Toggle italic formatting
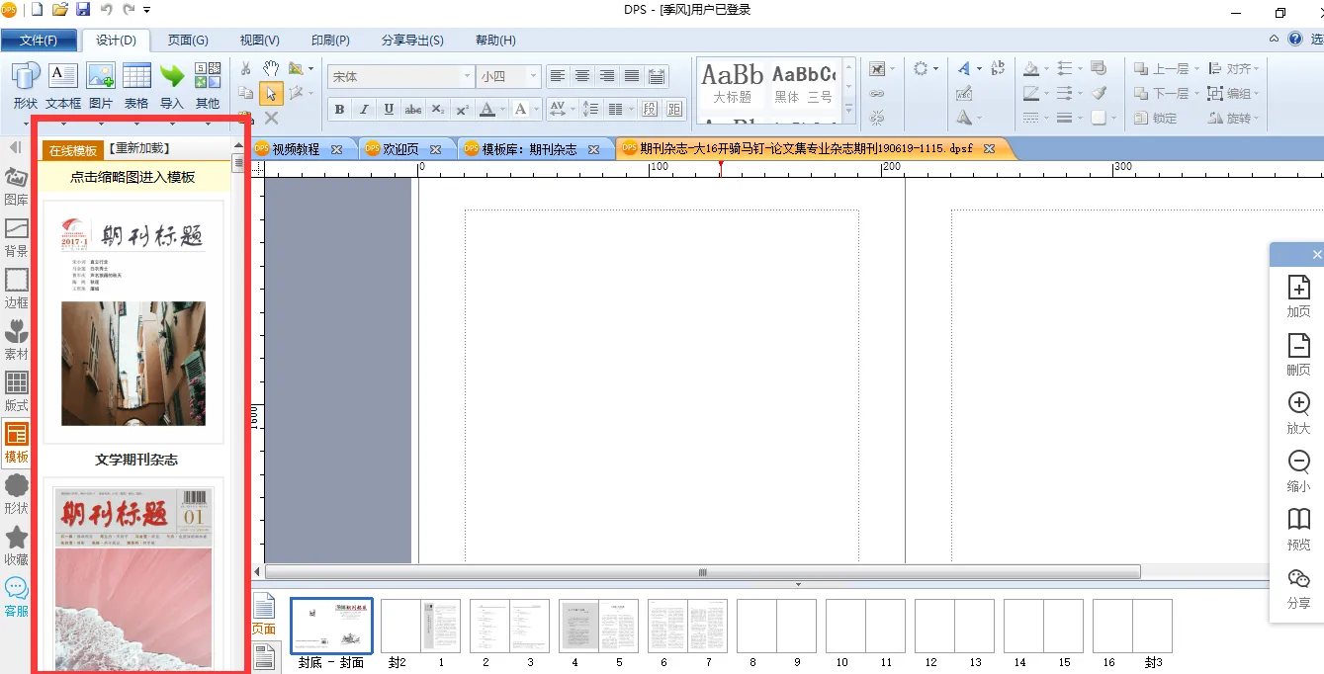This screenshot has width=1324, height=674. click(364, 110)
